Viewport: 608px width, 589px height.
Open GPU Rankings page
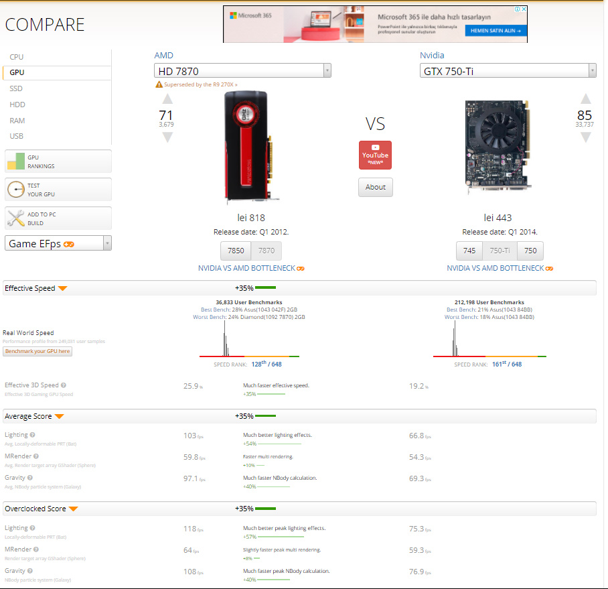[x=58, y=161]
